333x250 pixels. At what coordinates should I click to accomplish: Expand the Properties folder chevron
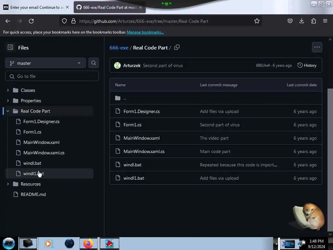tap(8, 101)
